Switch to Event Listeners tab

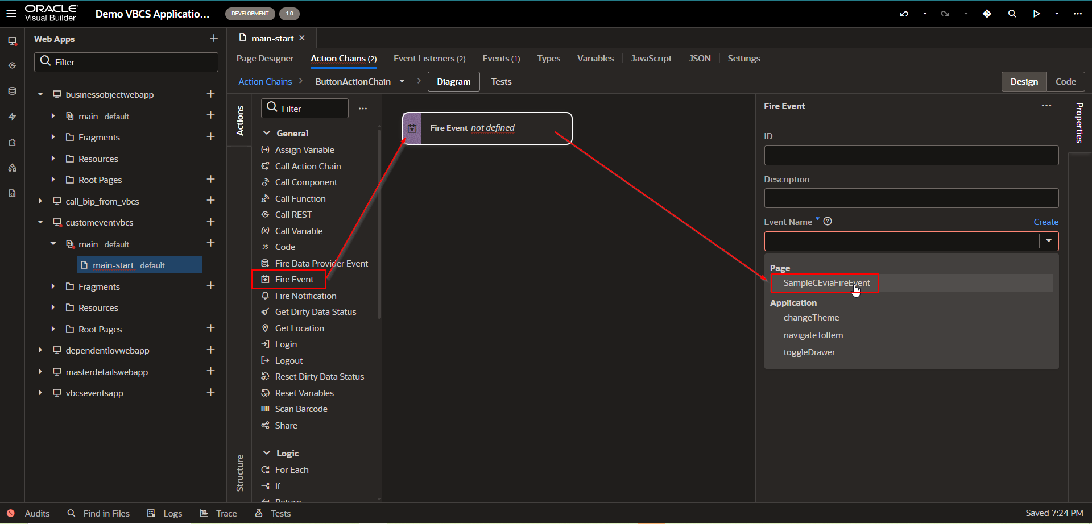(429, 59)
